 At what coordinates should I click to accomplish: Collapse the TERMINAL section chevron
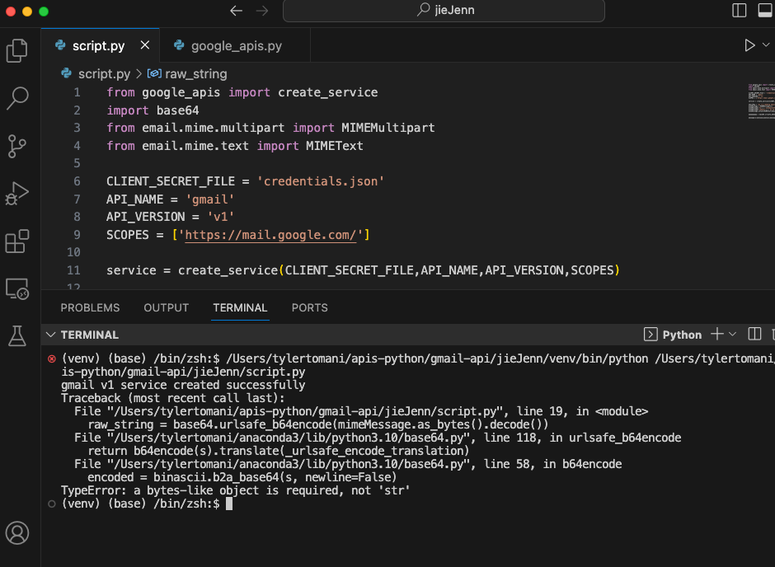51,335
